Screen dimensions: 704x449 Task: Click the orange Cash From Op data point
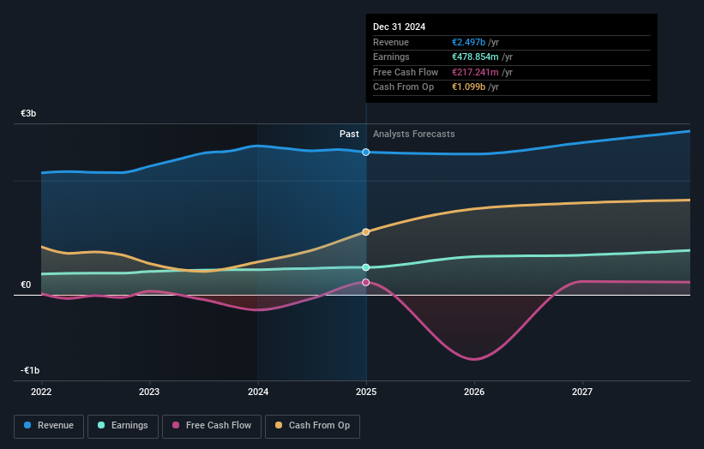click(366, 232)
